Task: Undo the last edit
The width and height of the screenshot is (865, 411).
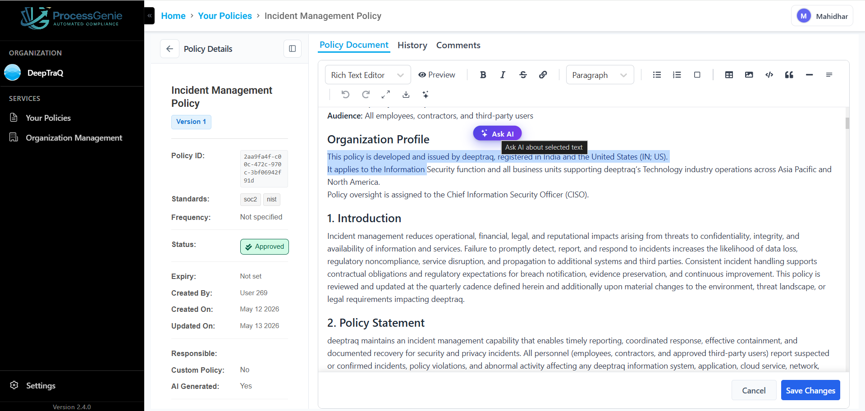Action: click(345, 94)
